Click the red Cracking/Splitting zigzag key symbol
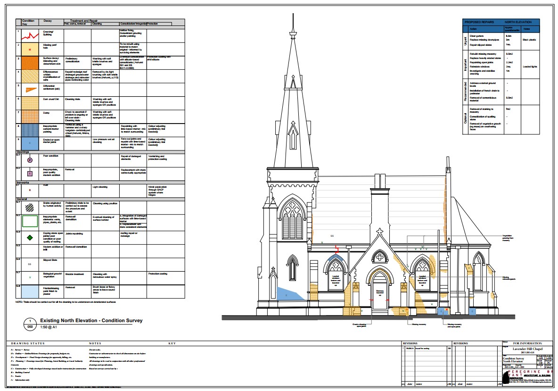 coord(30,35)
